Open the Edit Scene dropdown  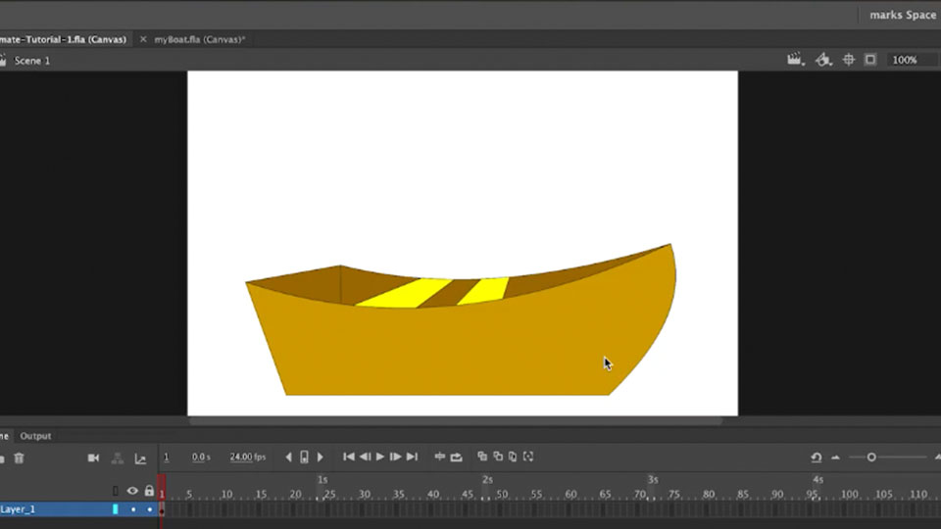796,60
